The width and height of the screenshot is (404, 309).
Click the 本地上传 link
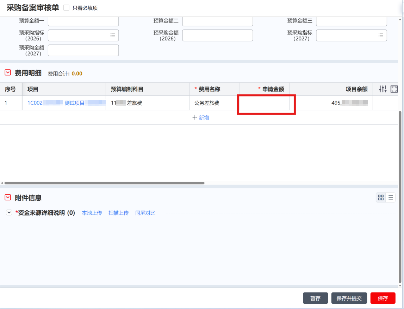[x=92, y=213]
